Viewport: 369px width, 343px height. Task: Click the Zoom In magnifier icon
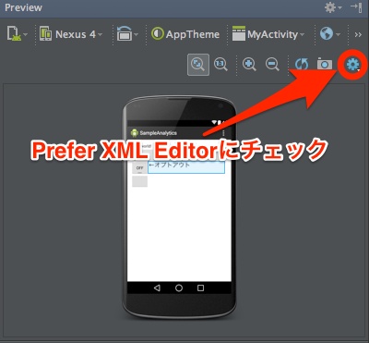249,65
